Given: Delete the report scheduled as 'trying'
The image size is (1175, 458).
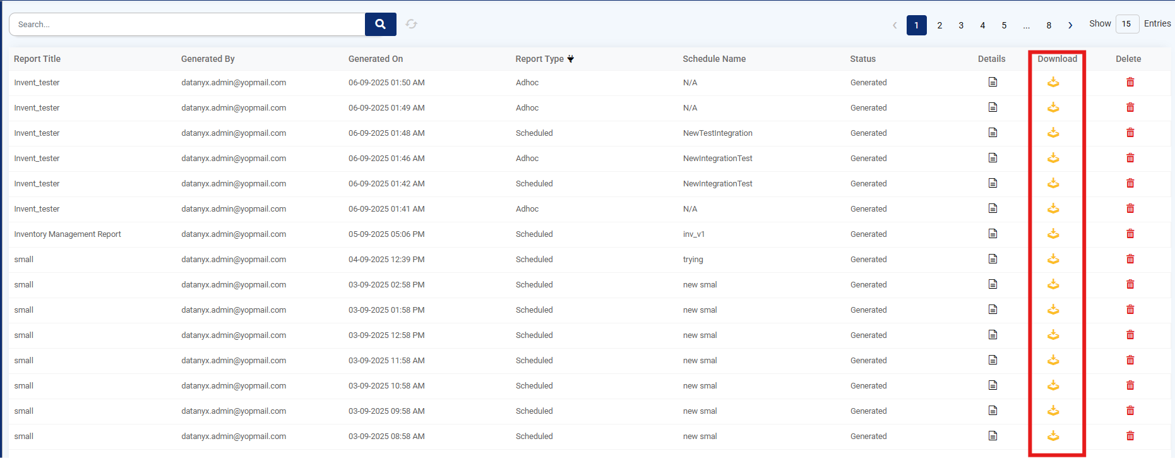Looking at the screenshot, I should tap(1130, 259).
